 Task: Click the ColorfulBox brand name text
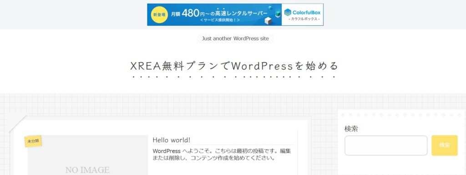click(306, 12)
